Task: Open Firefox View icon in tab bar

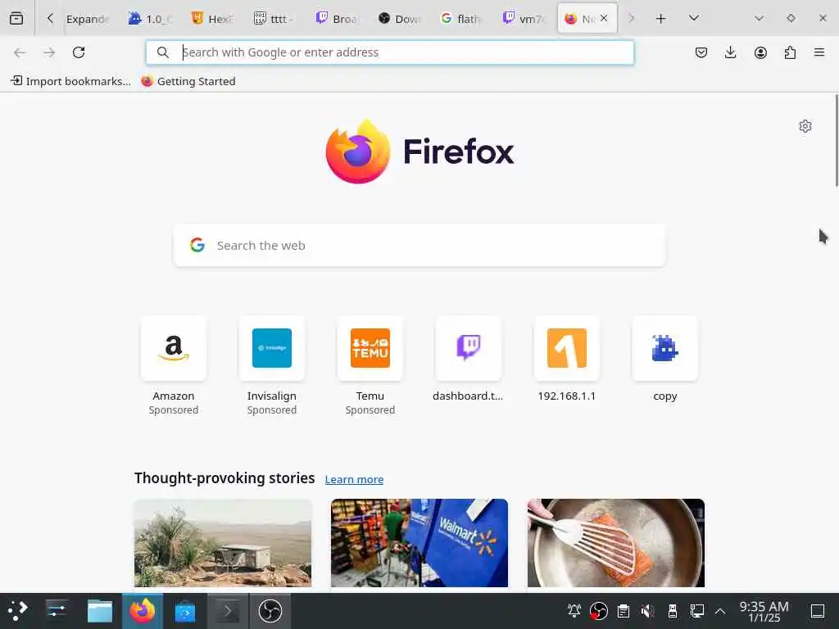Action: 16,18
